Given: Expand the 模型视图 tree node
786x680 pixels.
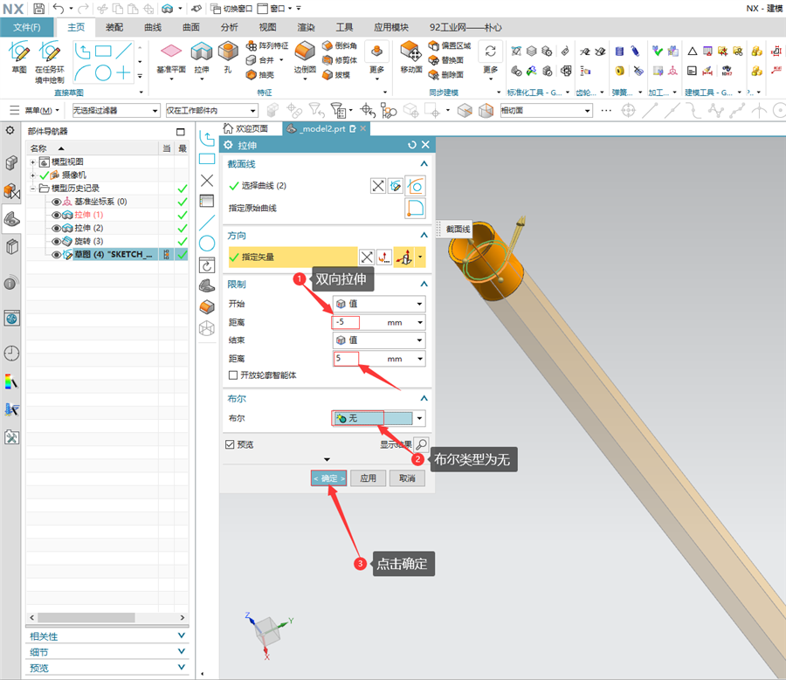Looking at the screenshot, I should pos(32,161).
